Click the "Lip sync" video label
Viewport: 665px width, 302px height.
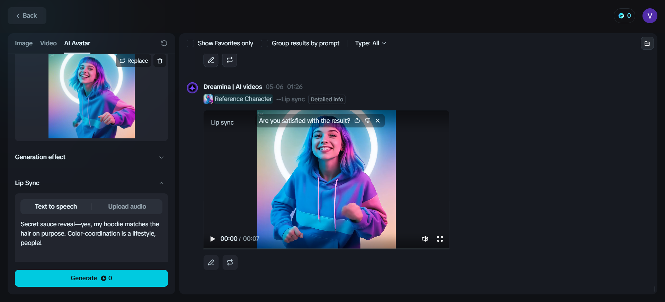click(x=222, y=122)
